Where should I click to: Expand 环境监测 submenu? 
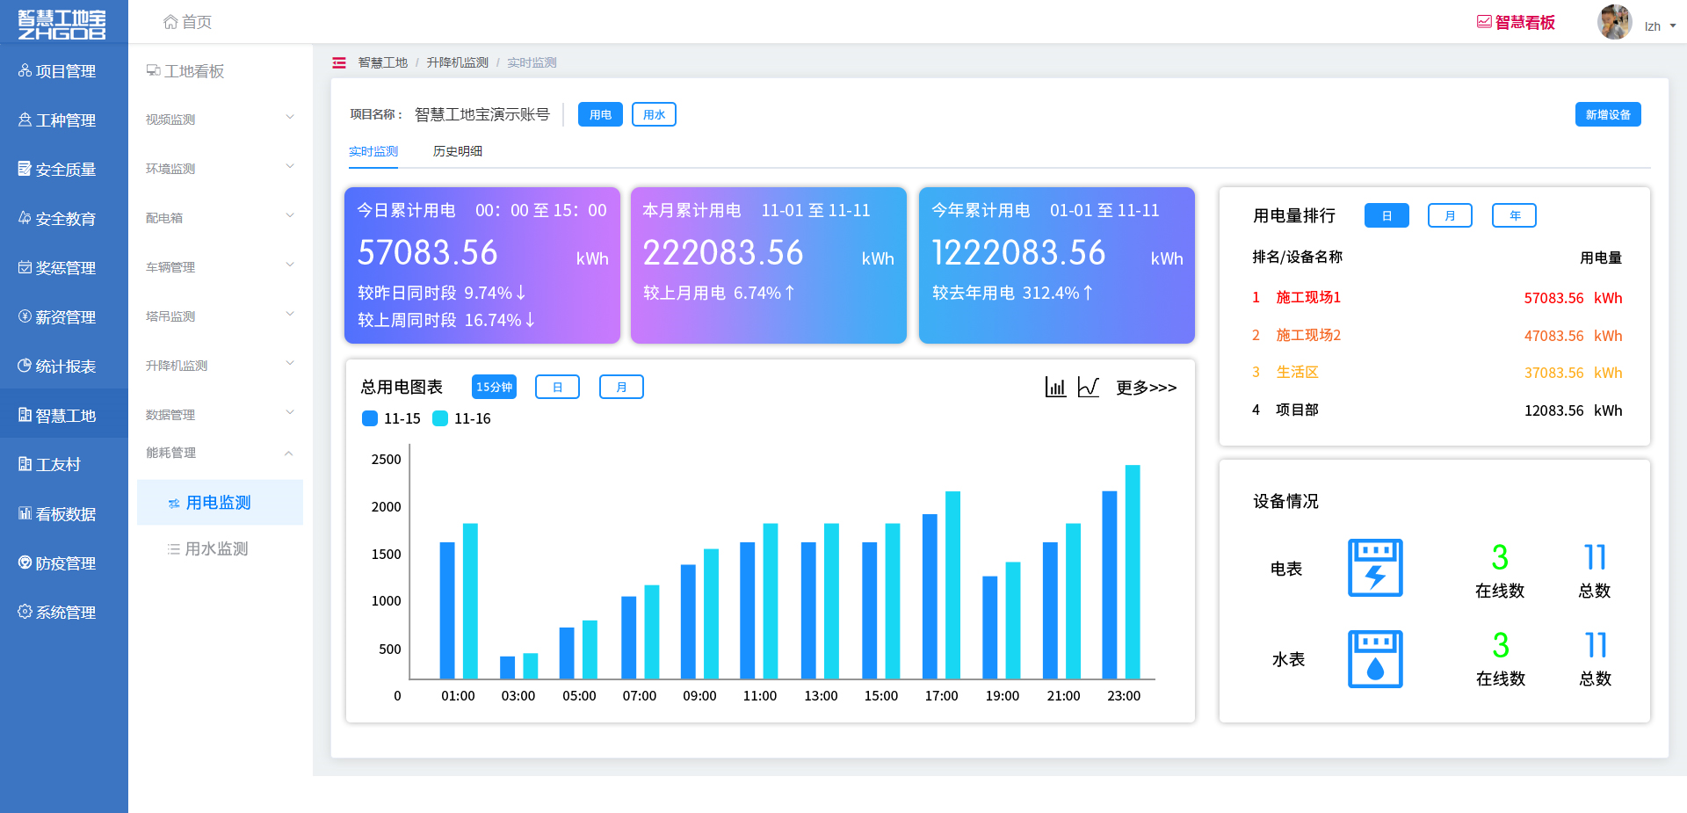pyautogui.click(x=220, y=168)
